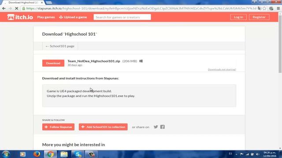Click the taskbar clock and date
The width and height of the screenshot is (282, 158).
click(270, 154)
